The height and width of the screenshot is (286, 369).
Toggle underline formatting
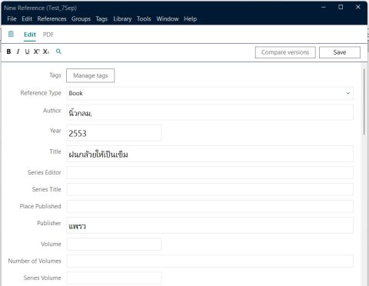click(27, 52)
